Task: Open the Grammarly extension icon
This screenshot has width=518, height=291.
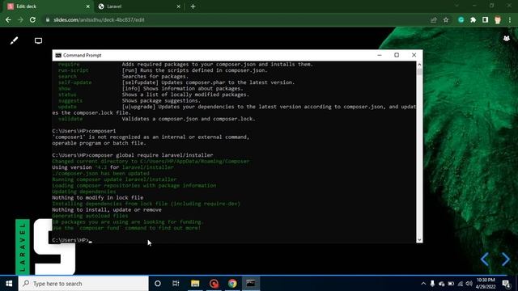Action: click(461, 19)
